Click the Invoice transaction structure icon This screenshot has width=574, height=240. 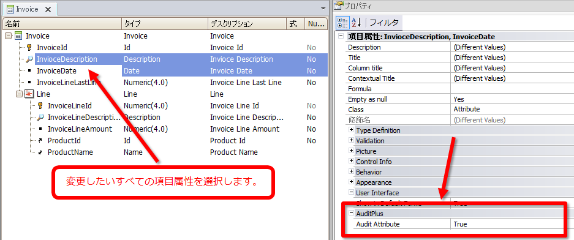tap(18, 36)
